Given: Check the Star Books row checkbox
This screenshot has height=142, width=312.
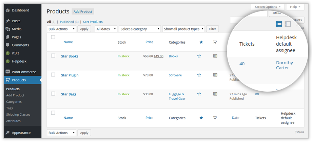Looking at the screenshot, I should 53,56.
